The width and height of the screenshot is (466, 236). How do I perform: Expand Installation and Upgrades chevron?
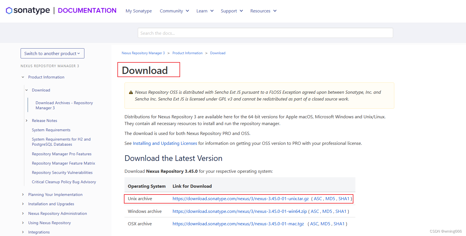[x=23, y=204]
